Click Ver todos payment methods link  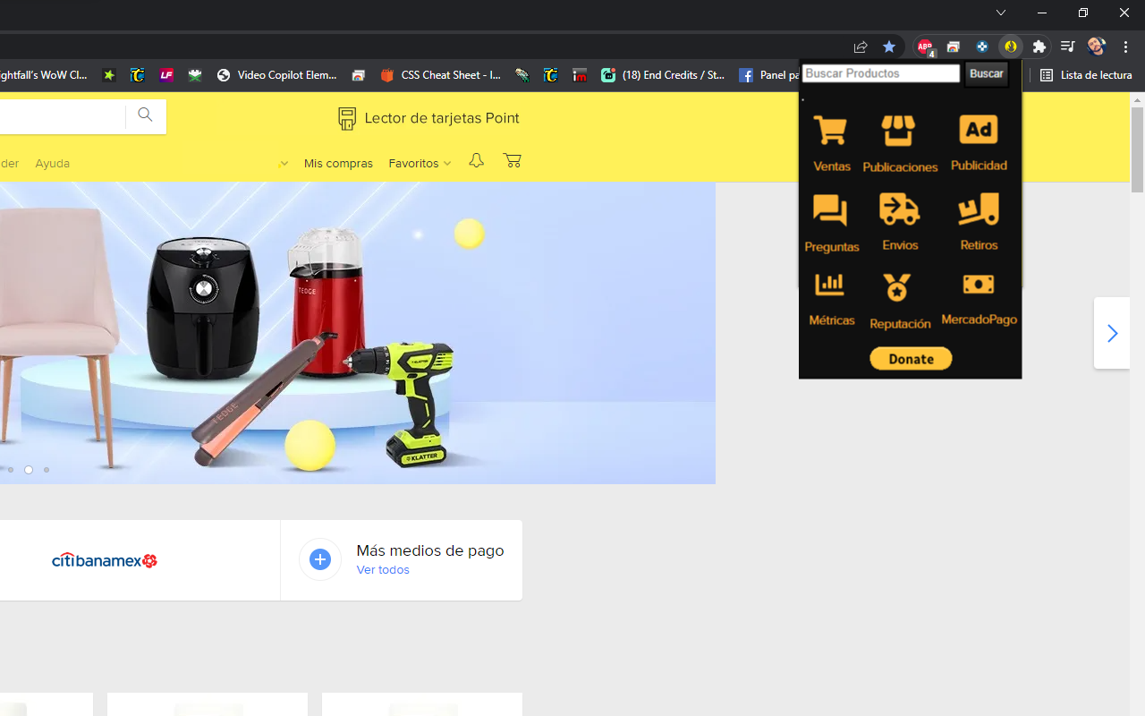pyautogui.click(x=383, y=570)
